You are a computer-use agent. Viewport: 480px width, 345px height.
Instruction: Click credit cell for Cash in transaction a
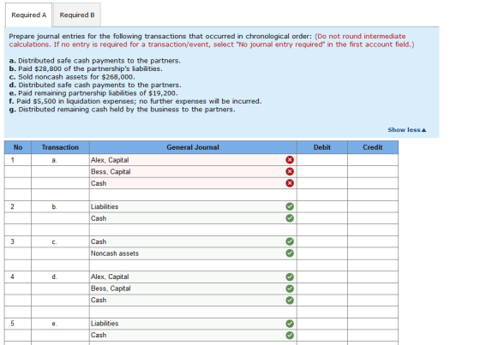373,183
